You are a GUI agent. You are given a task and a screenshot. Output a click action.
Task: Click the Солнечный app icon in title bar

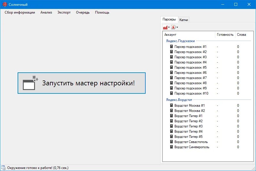(5, 4)
